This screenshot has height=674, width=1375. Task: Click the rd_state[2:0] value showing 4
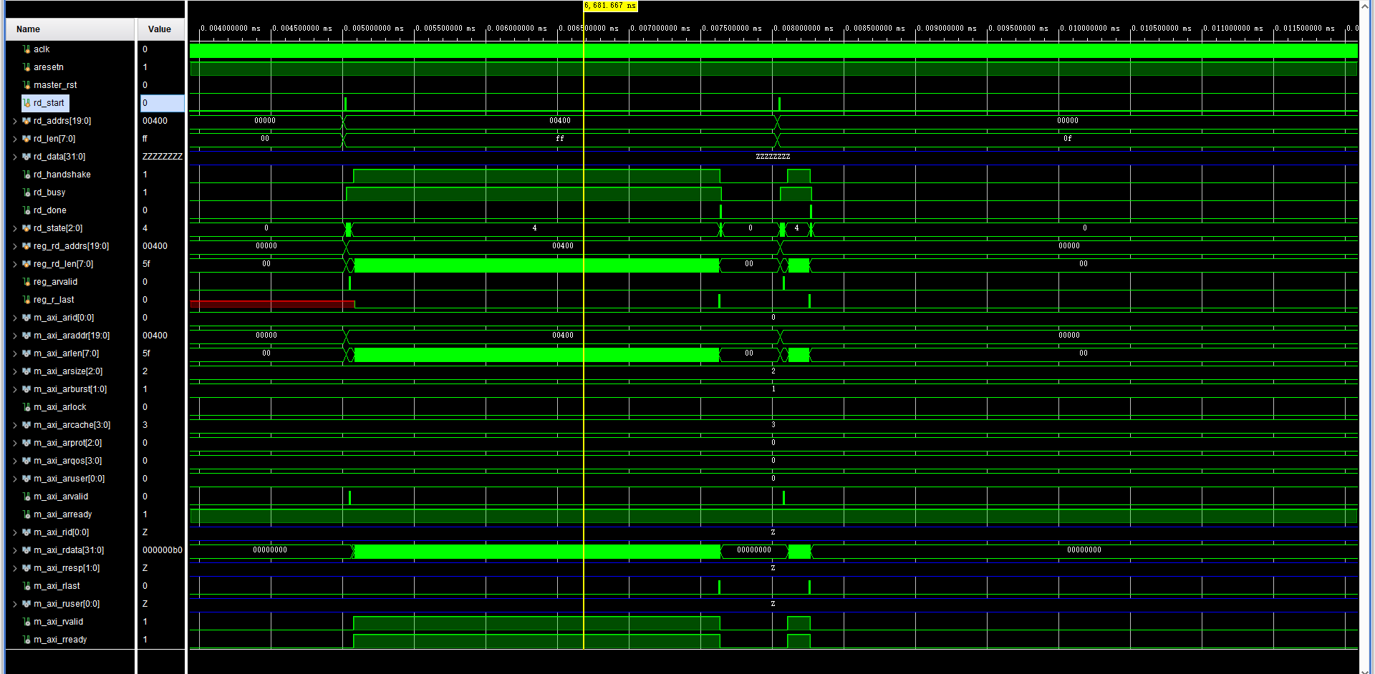point(145,228)
